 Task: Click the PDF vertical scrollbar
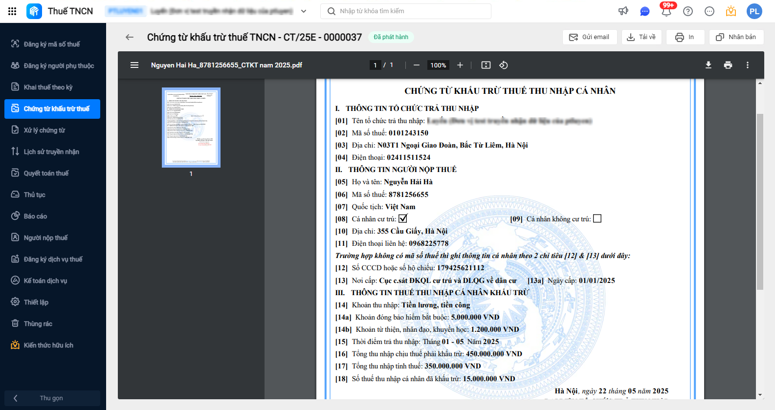tap(760, 201)
